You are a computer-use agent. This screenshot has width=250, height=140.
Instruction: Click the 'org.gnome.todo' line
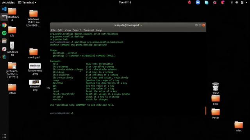click(59, 39)
